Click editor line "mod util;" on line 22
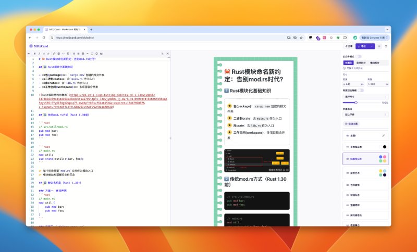This screenshot has width=417, height=252. (46, 155)
